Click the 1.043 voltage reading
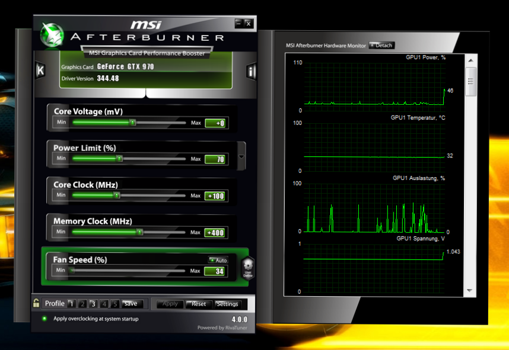This screenshot has width=509, height=350. [453, 252]
